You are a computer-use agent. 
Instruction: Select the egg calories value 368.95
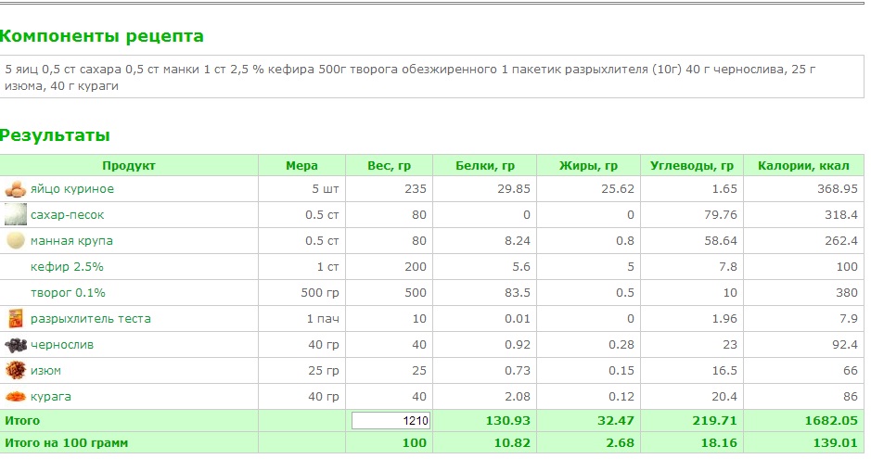click(837, 189)
